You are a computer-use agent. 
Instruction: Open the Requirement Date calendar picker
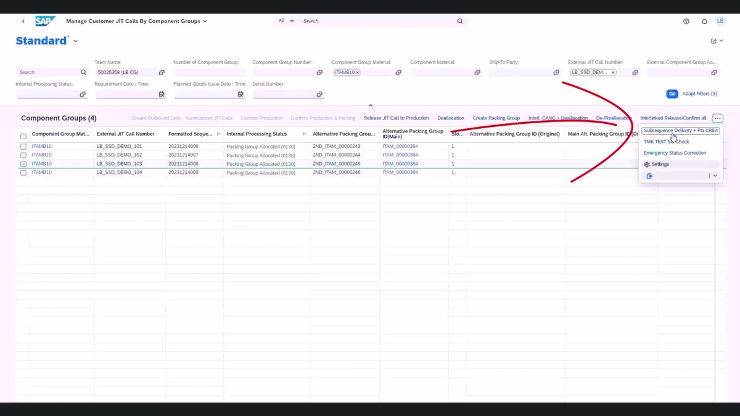162,94
